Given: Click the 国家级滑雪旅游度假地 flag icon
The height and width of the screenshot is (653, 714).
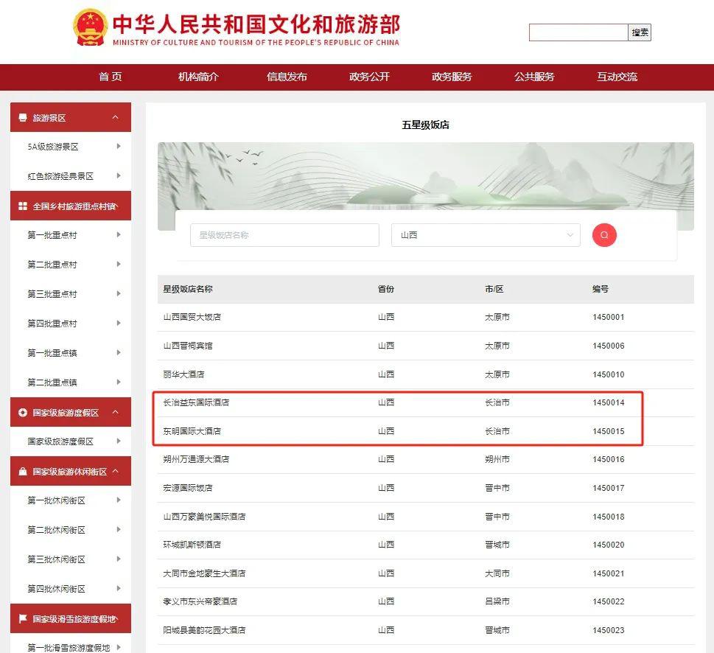Looking at the screenshot, I should pyautogui.click(x=23, y=619).
